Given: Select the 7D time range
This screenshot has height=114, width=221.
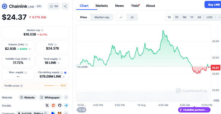Looking at the screenshot, I should click(177, 17).
